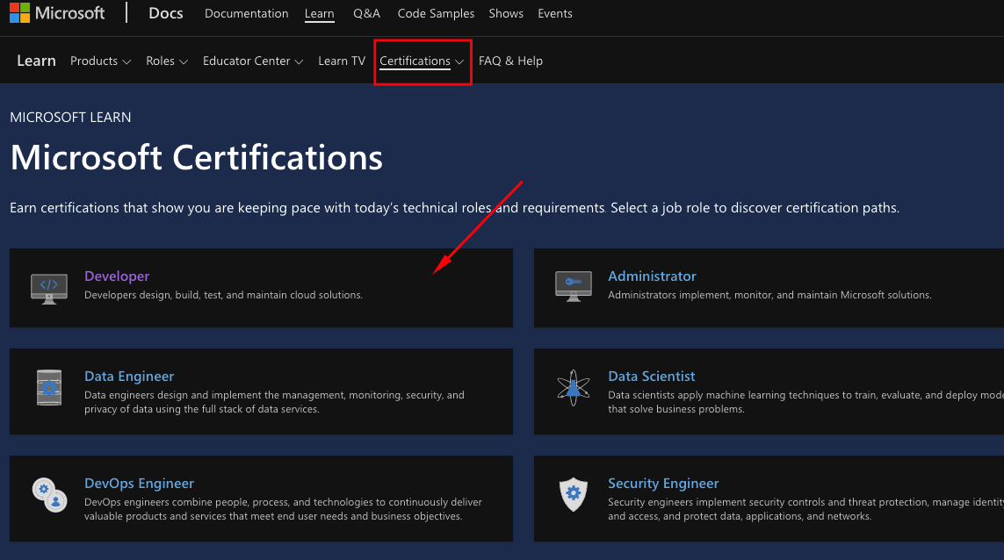This screenshot has width=1004, height=560.
Task: Open the Certifications dropdown menu
Action: pyautogui.click(x=422, y=61)
